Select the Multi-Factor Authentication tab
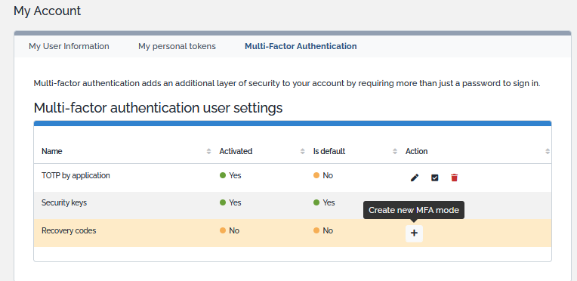 click(301, 46)
